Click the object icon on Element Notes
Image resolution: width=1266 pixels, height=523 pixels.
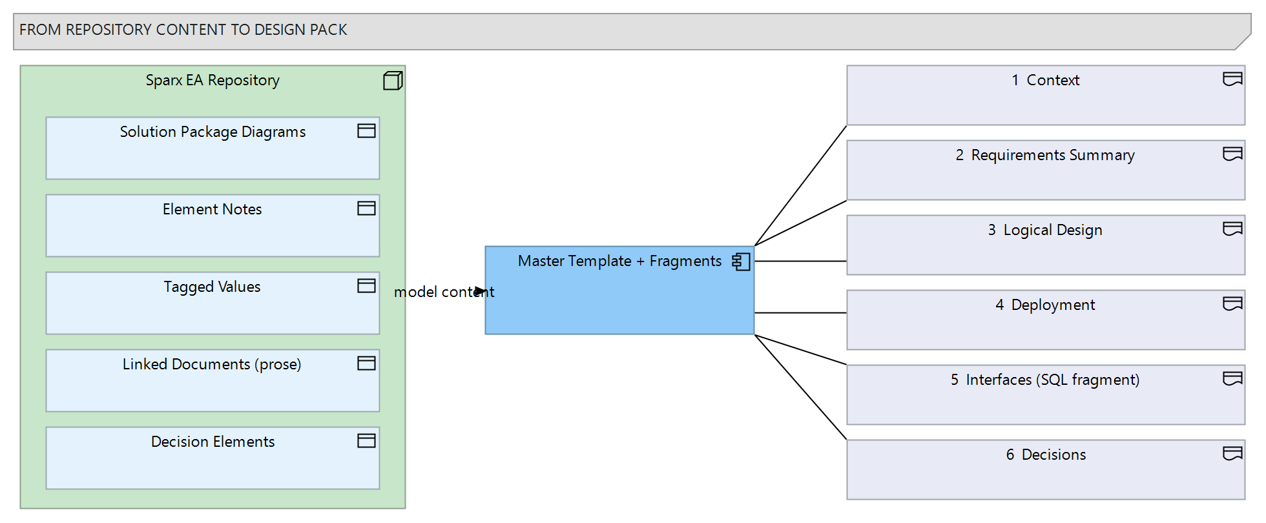[x=366, y=209]
